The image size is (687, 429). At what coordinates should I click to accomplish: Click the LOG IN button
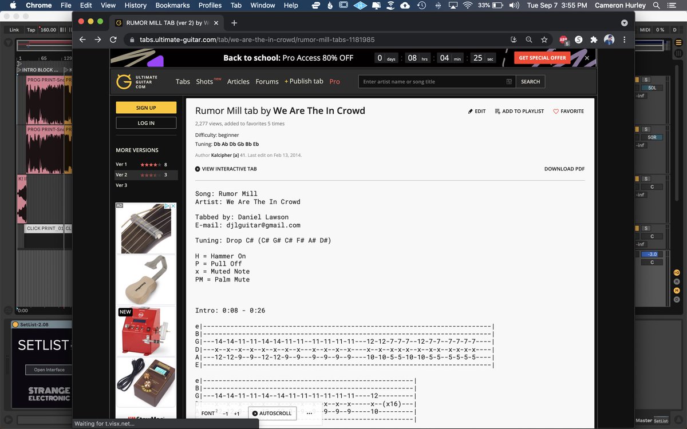pyautogui.click(x=146, y=123)
